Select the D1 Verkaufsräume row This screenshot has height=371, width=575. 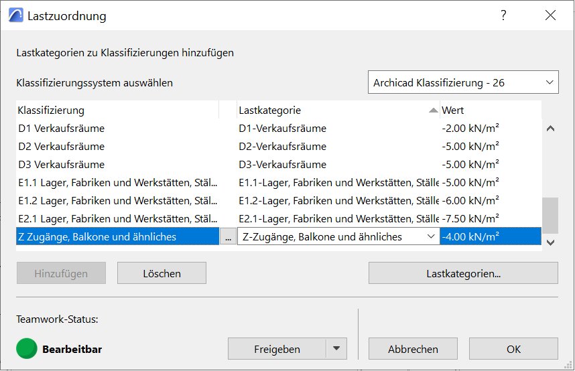(x=117, y=129)
